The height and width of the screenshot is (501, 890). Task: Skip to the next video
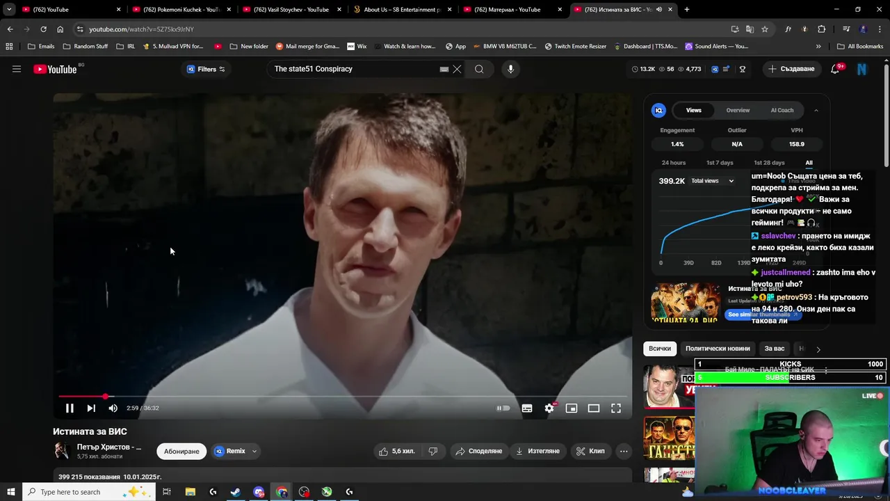tap(91, 408)
